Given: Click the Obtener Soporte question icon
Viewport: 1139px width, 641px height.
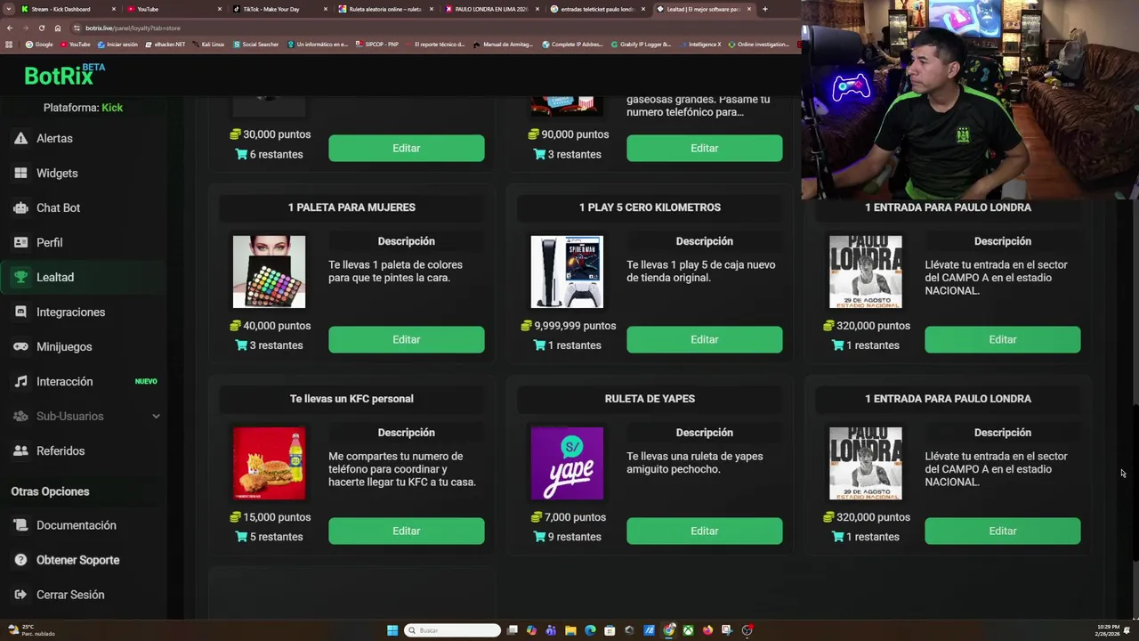Looking at the screenshot, I should click(x=20, y=560).
